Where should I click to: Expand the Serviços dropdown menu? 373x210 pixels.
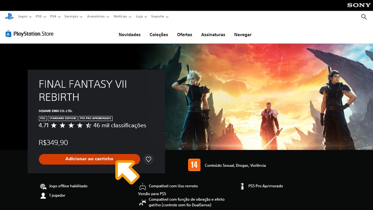73,16
